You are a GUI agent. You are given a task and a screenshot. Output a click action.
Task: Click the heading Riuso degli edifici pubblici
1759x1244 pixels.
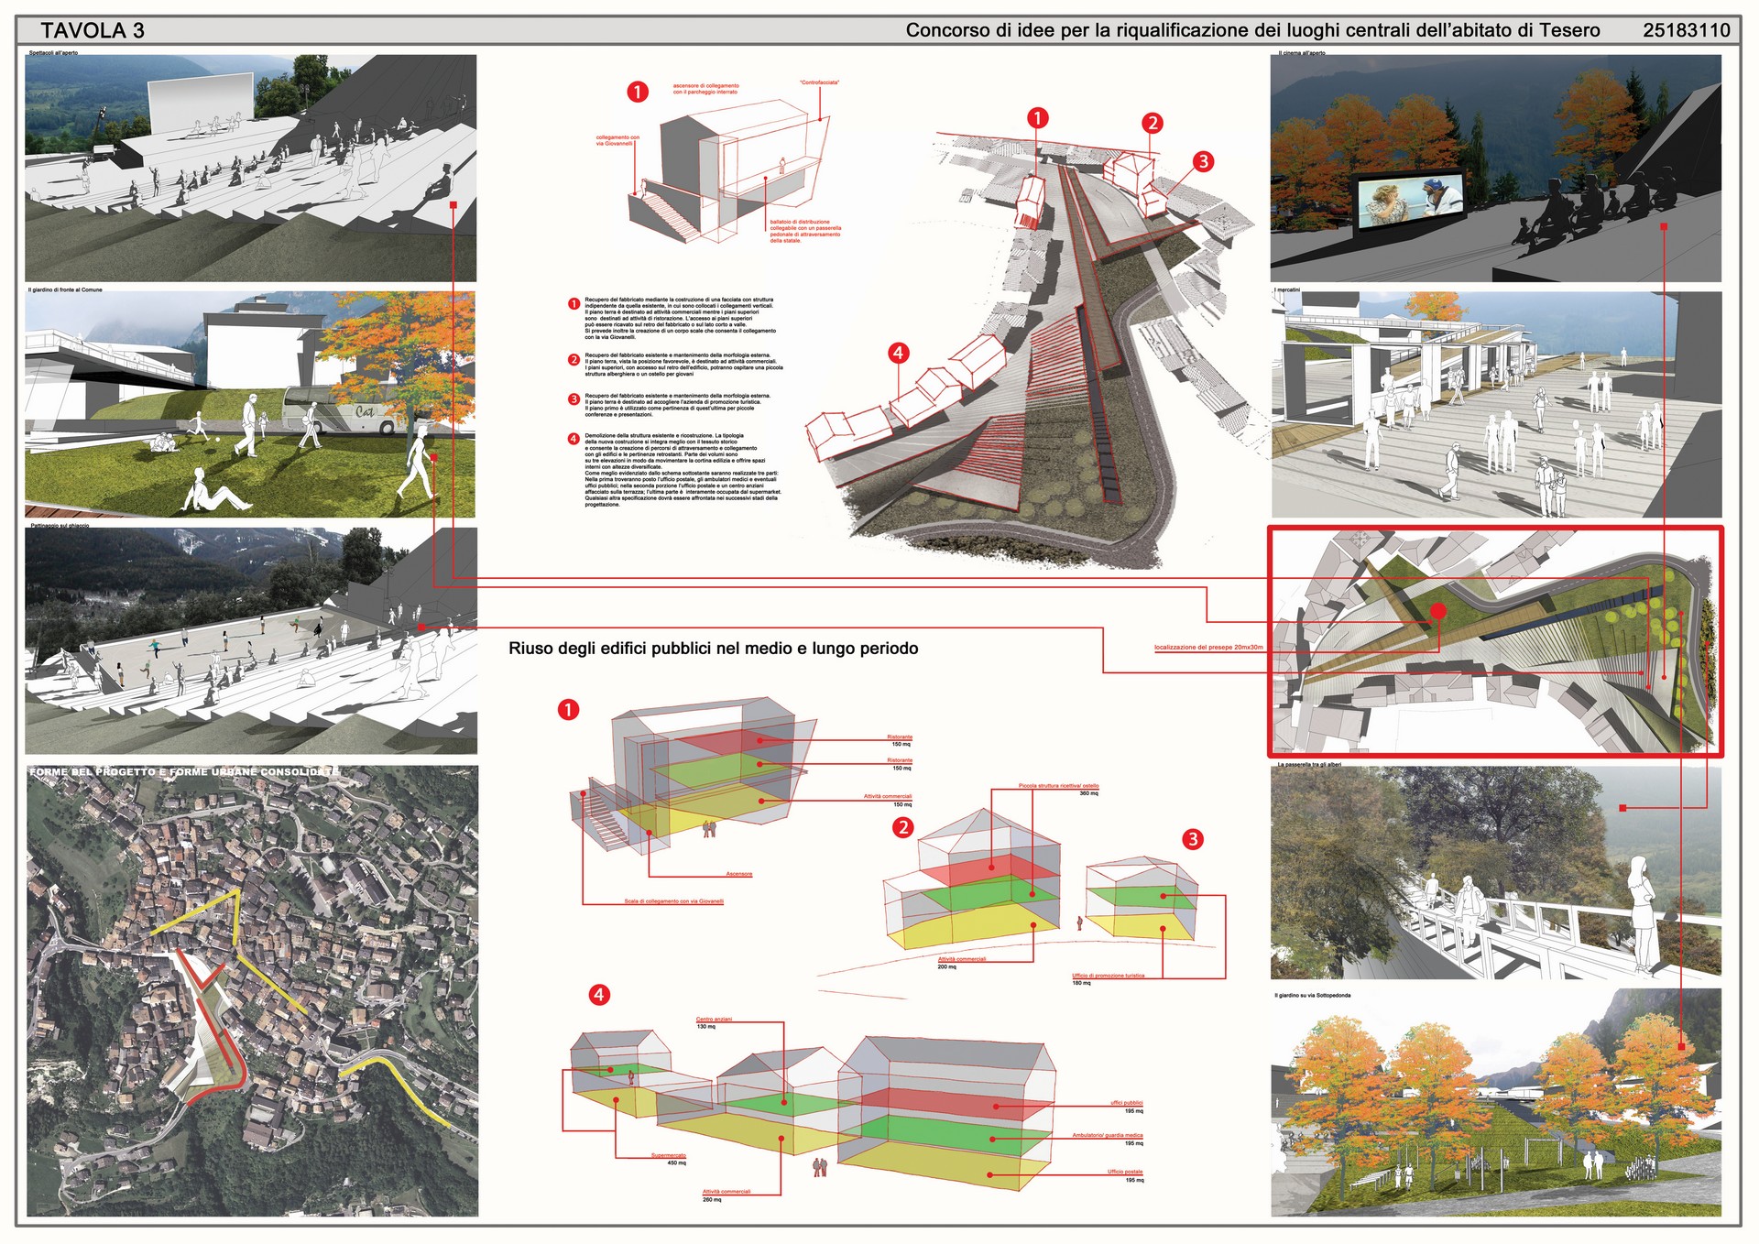[713, 649]
